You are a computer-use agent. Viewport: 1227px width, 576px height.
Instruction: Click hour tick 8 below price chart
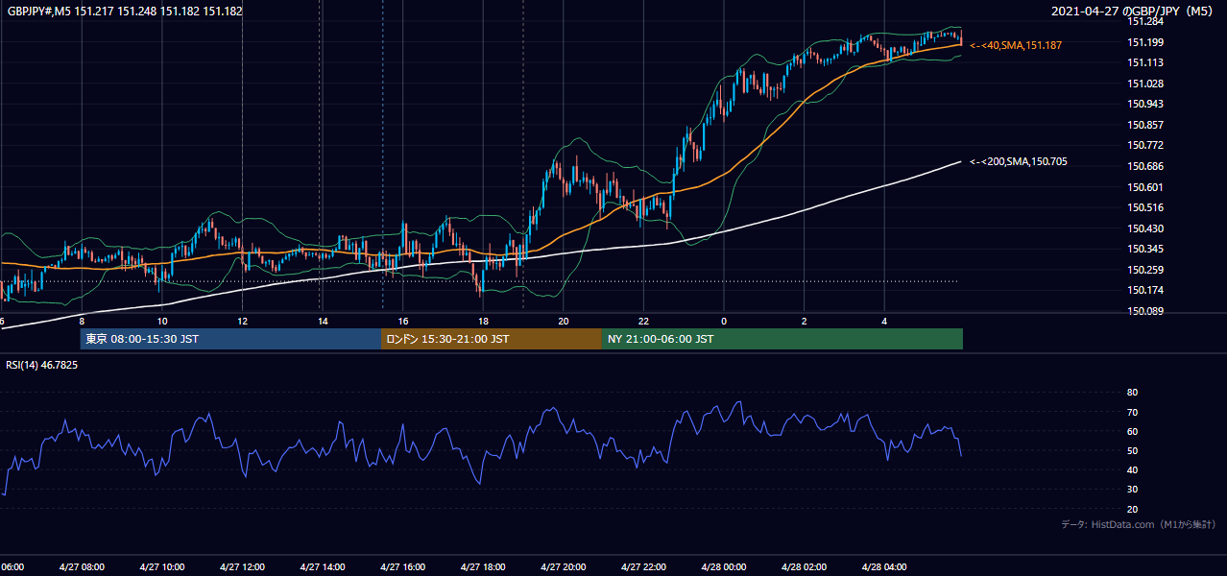point(82,321)
